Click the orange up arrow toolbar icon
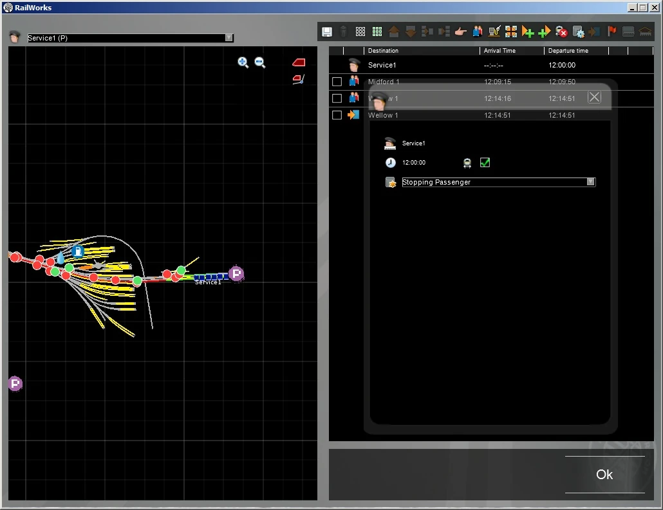The height and width of the screenshot is (510, 663). (394, 32)
